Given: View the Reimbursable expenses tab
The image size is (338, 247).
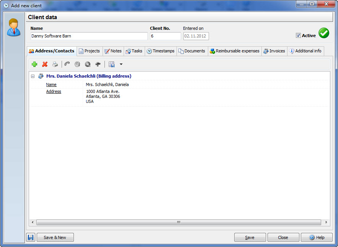Looking at the screenshot, I should click(235, 51).
